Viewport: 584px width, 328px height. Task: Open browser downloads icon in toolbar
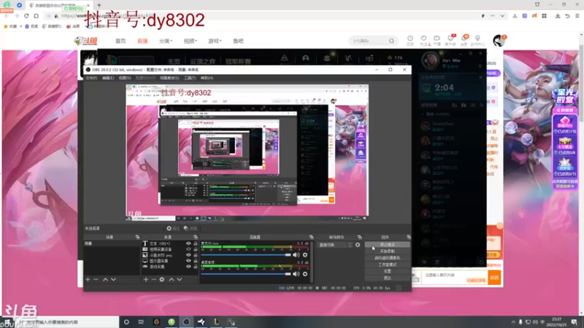click(558, 15)
